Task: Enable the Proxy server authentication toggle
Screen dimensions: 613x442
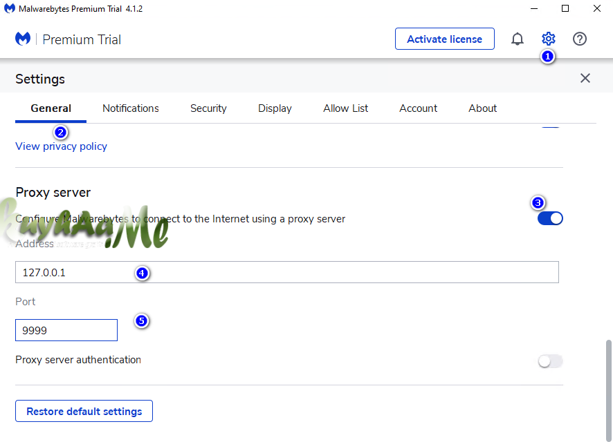Action: pos(550,361)
